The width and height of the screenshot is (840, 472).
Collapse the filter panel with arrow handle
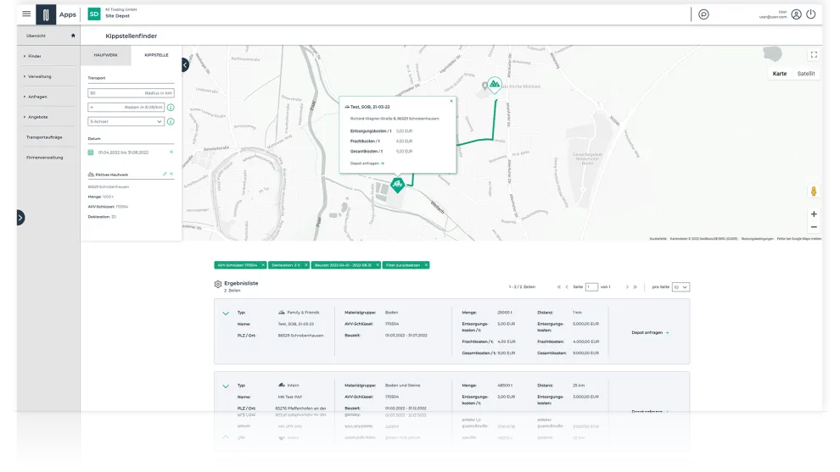pyautogui.click(x=185, y=64)
